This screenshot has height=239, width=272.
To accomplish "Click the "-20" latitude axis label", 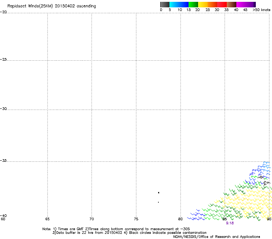I will (x=3, y=12).
